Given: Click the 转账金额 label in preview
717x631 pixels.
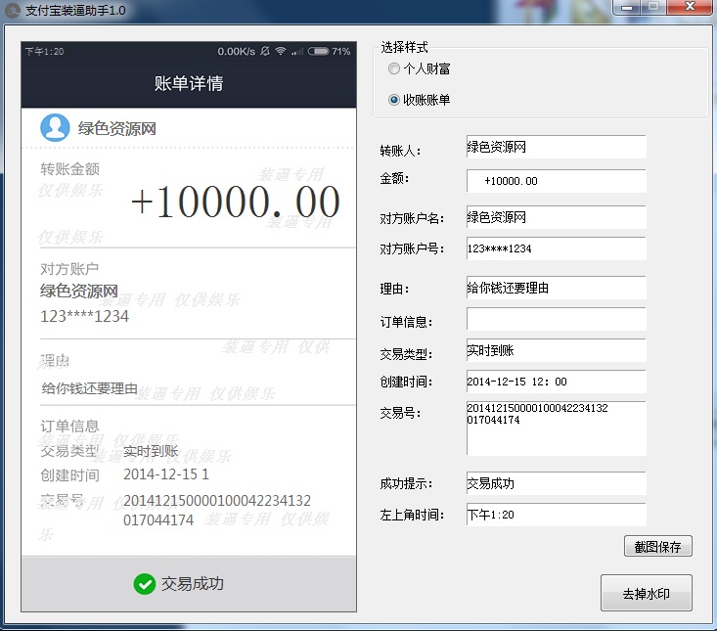Looking at the screenshot, I should tap(70, 169).
